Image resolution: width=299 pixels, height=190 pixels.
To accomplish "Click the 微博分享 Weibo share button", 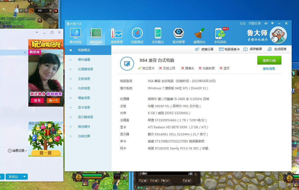I will (x=204, y=49).
